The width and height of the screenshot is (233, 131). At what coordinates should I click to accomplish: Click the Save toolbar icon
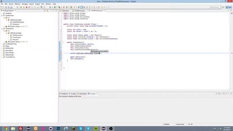tap(6, 7)
